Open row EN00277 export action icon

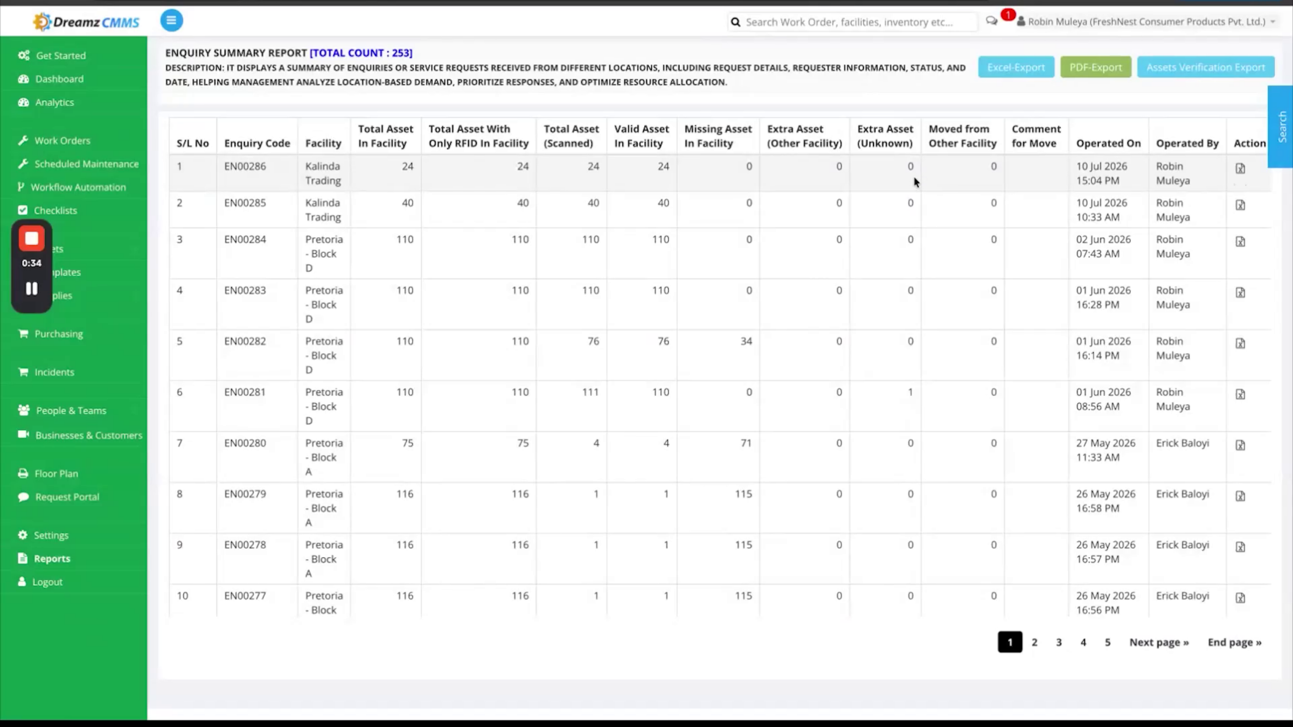click(1240, 598)
